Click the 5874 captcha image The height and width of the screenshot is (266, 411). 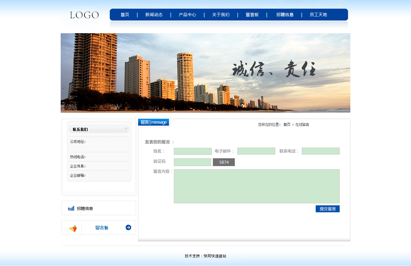224,162
